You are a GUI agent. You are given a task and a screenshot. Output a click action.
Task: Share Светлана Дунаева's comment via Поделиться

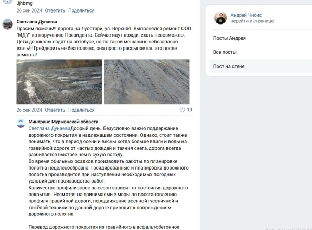coord(81,110)
